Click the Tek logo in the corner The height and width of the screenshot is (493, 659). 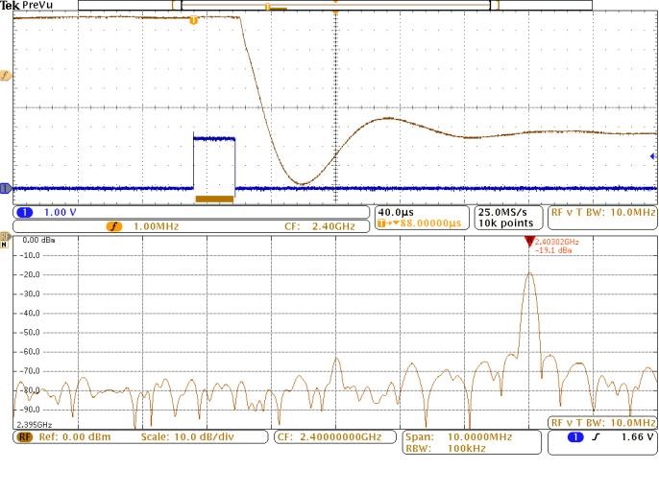(9, 5)
